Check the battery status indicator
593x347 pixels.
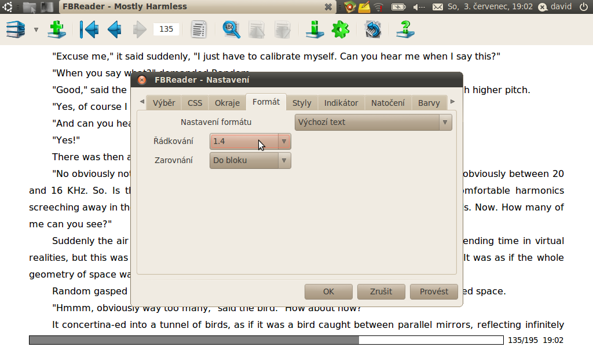pos(398,6)
